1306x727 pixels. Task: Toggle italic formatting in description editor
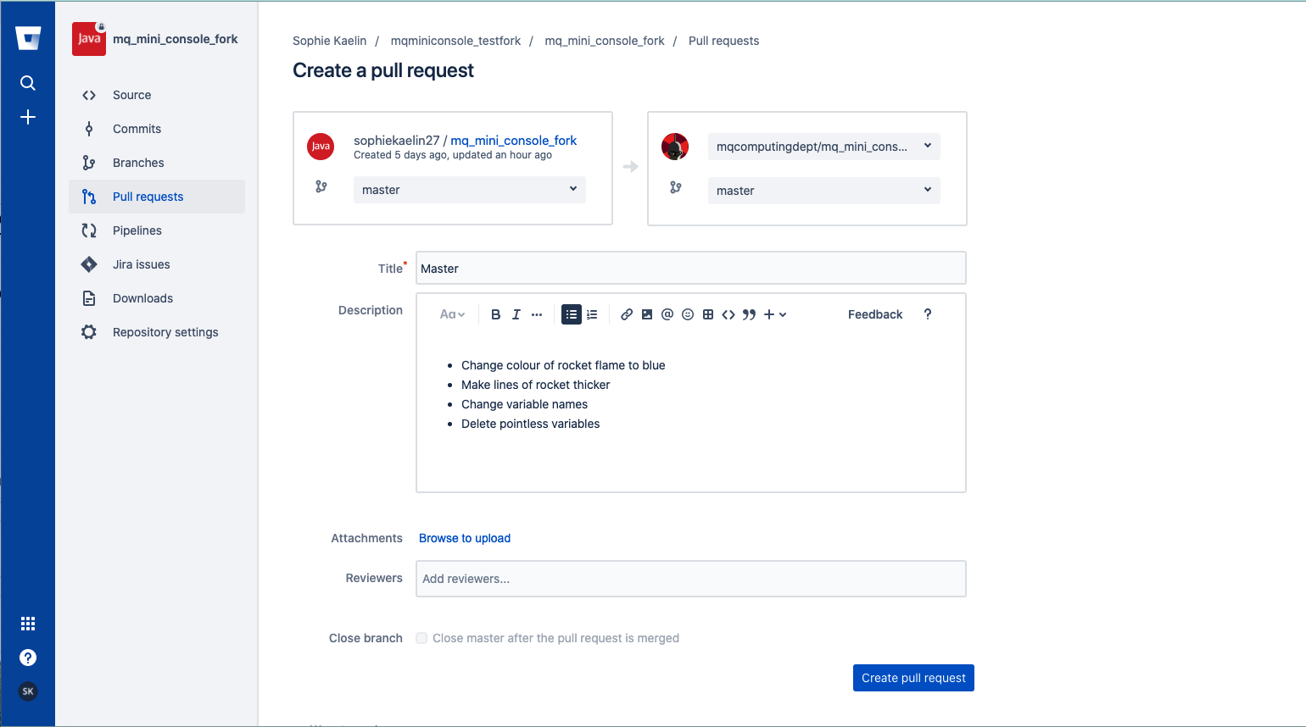[x=516, y=314]
